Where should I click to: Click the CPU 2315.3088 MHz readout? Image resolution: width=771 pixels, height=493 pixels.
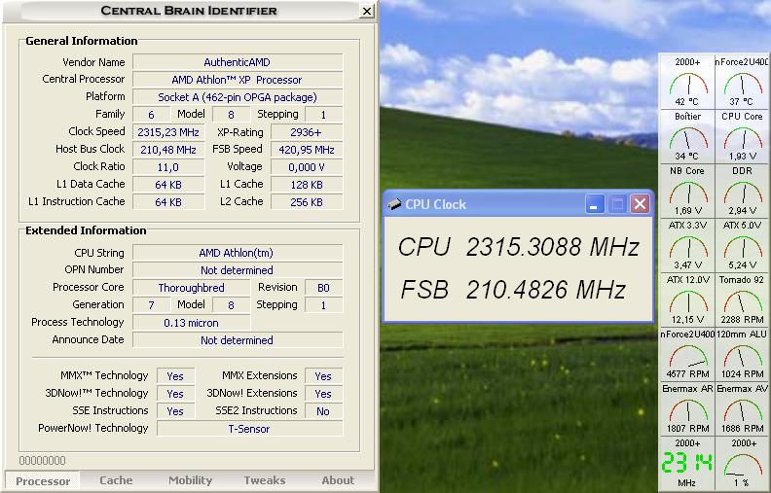[x=518, y=247]
